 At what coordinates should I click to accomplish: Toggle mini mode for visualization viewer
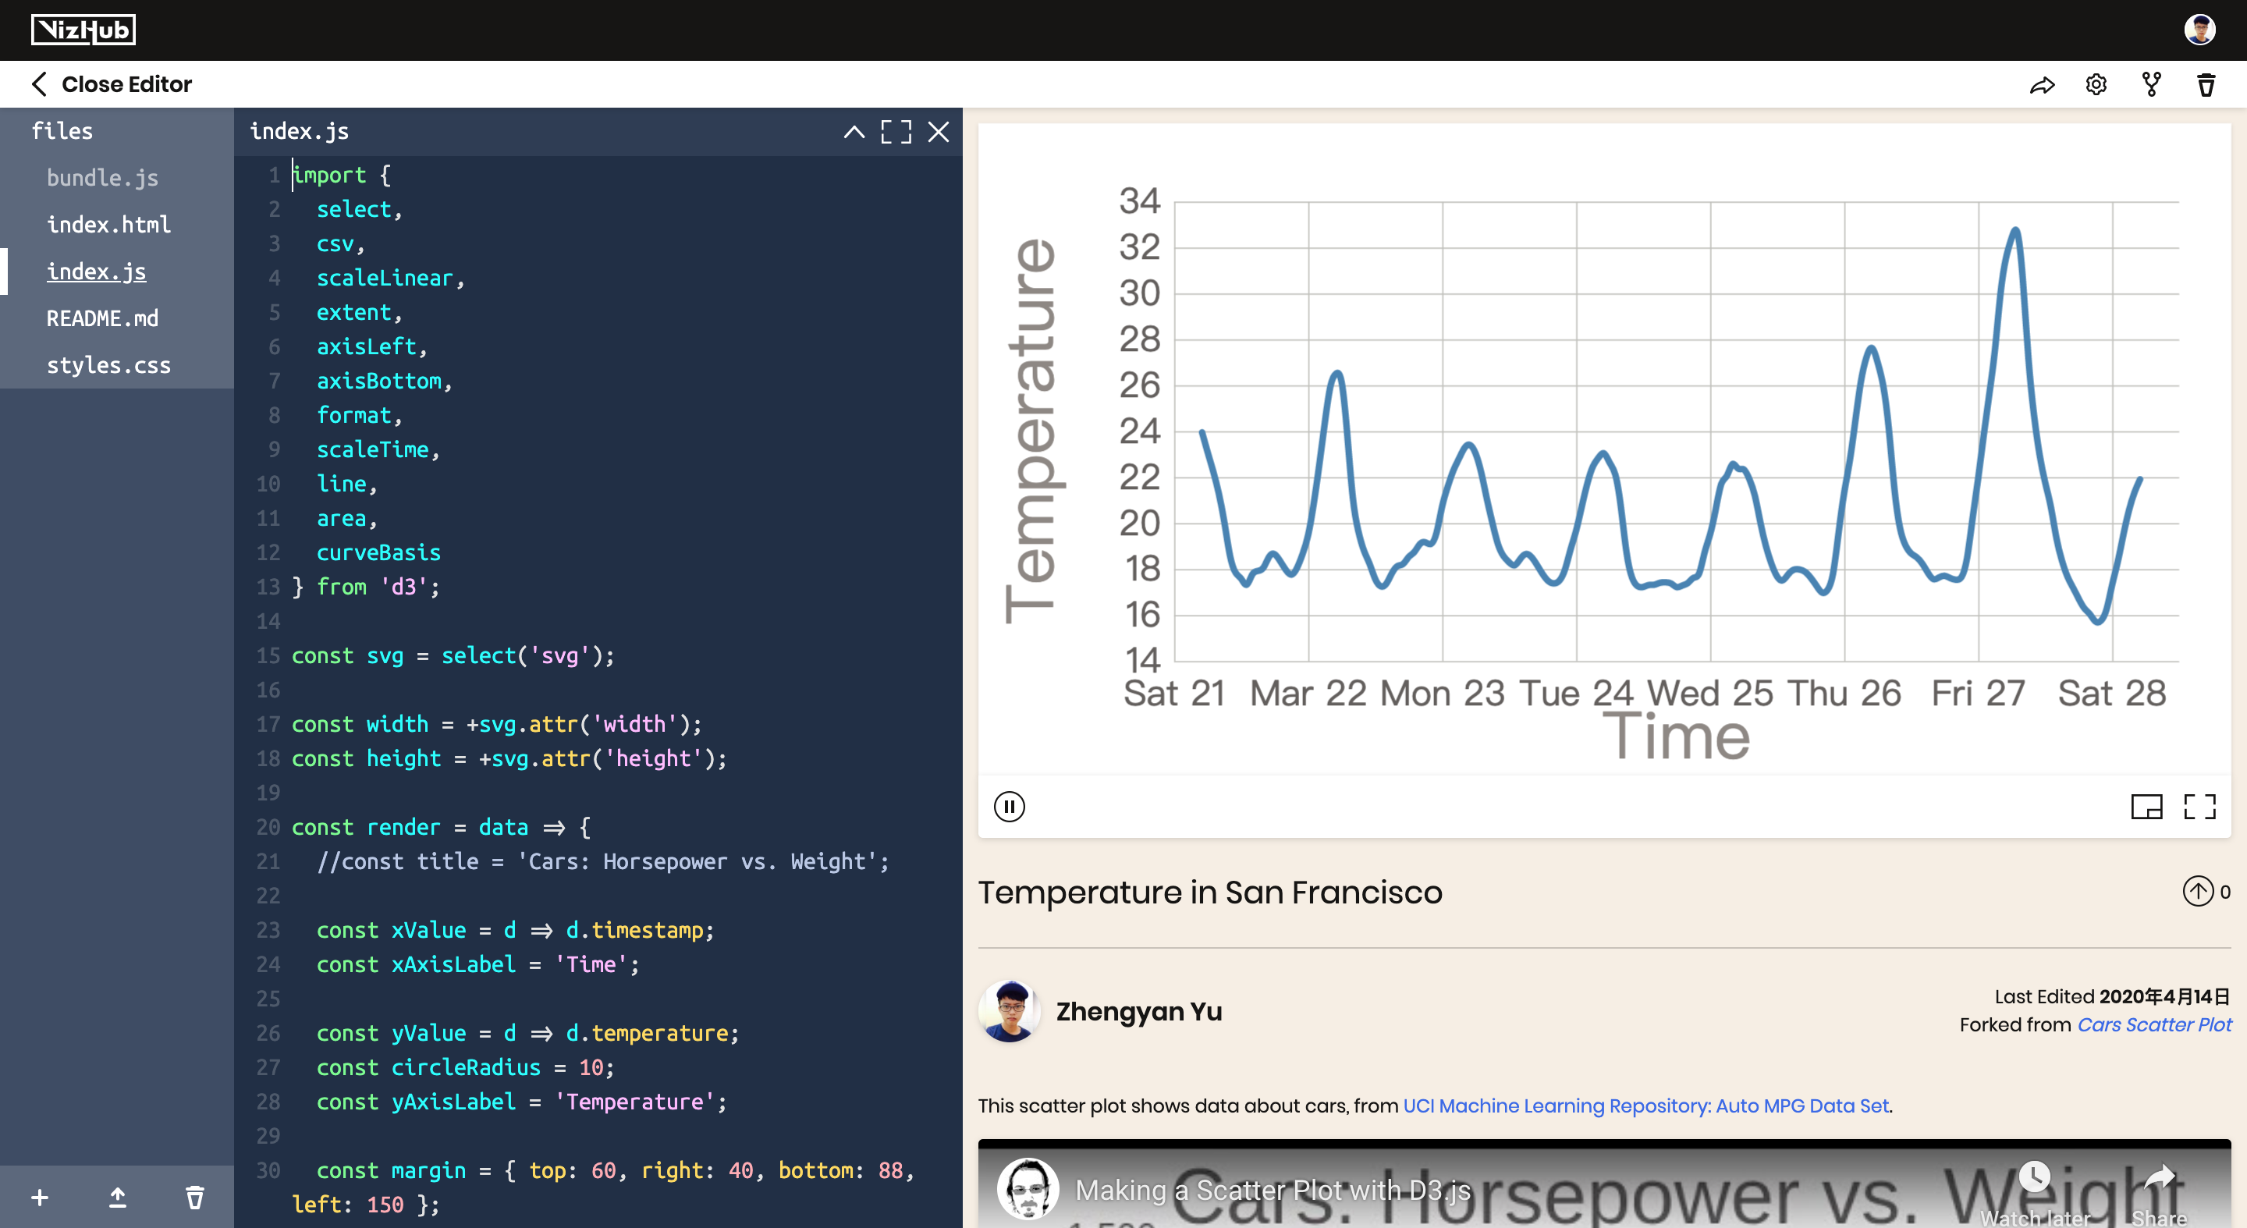tap(2146, 806)
